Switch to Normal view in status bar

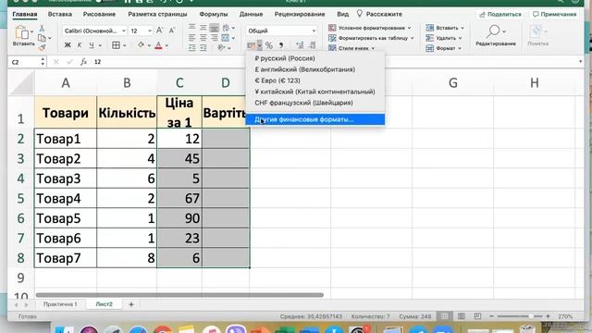click(444, 316)
